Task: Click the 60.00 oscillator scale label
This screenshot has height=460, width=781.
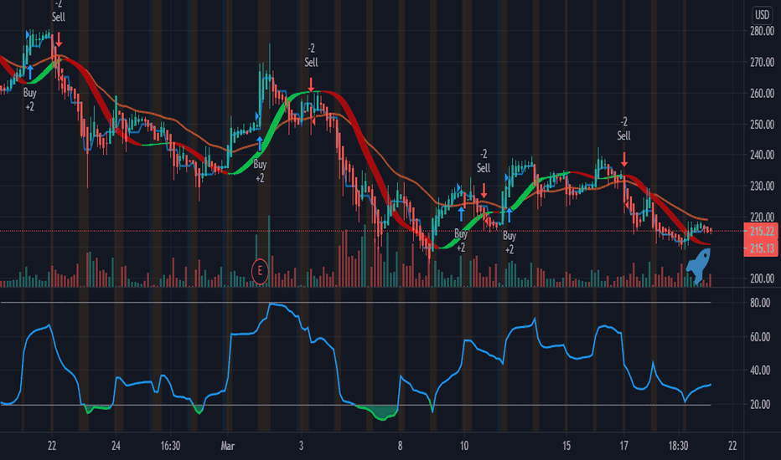Action: (x=760, y=337)
